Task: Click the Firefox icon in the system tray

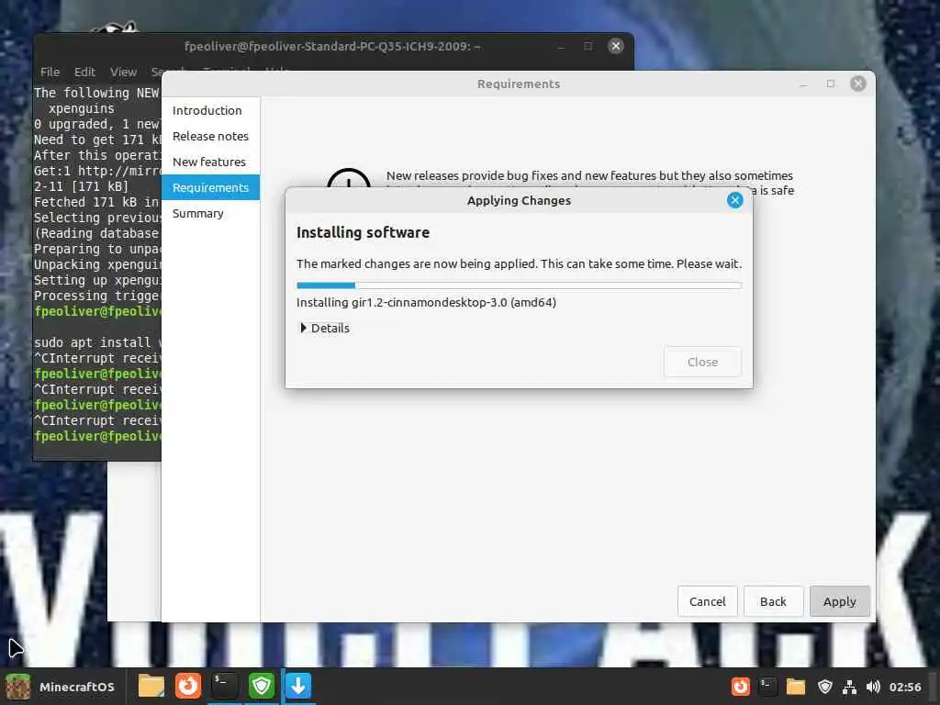Action: 741,687
